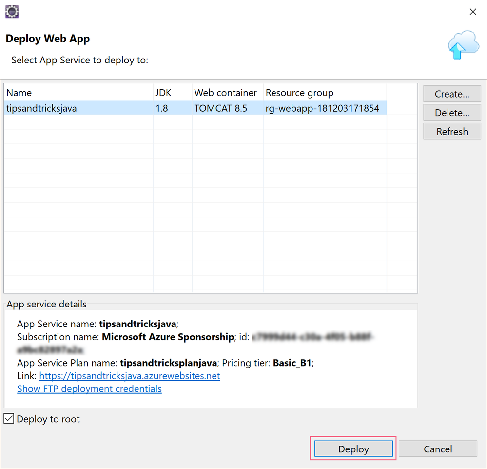Click the tipsandtricksplanjava plan name
This screenshot has width=487, height=469.
(168, 363)
